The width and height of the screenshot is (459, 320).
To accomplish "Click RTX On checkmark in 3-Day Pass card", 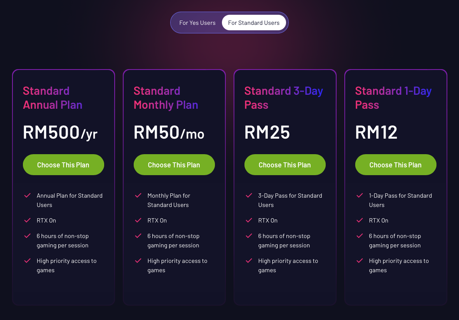I will [249, 220].
